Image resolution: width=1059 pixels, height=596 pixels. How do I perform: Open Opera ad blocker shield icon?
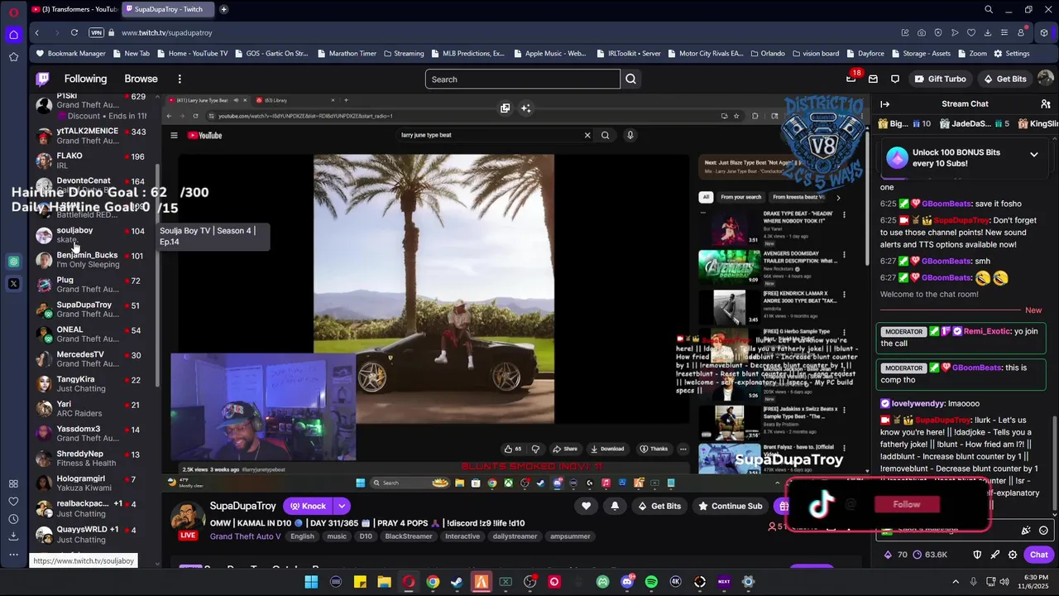pyautogui.click(x=938, y=32)
